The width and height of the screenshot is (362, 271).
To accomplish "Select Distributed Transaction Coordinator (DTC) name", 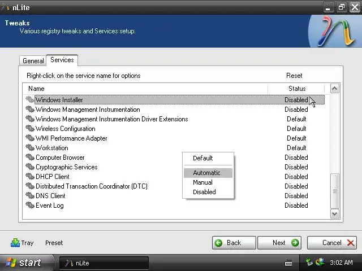I will [x=92, y=186].
